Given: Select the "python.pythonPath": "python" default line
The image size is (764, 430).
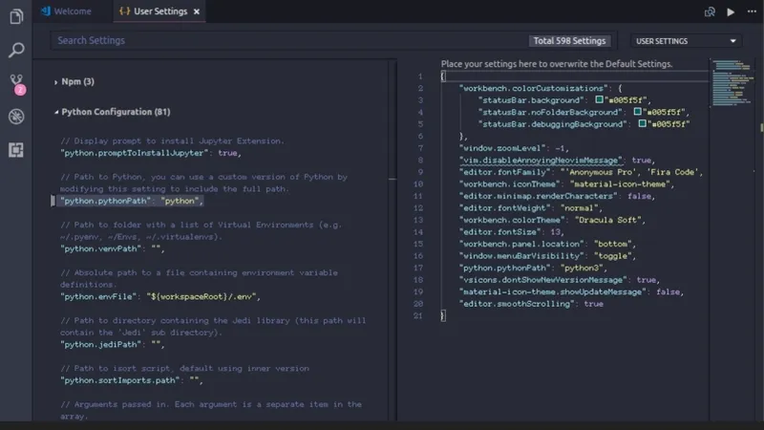Looking at the screenshot, I should click(132, 201).
